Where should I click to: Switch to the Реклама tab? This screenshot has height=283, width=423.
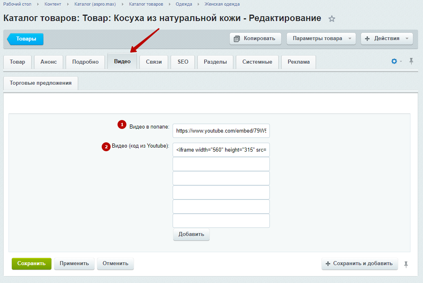tap(299, 62)
